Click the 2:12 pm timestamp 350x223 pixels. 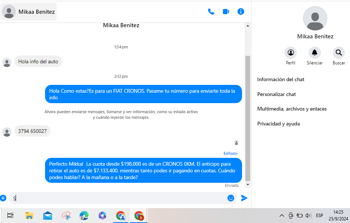[121, 76]
